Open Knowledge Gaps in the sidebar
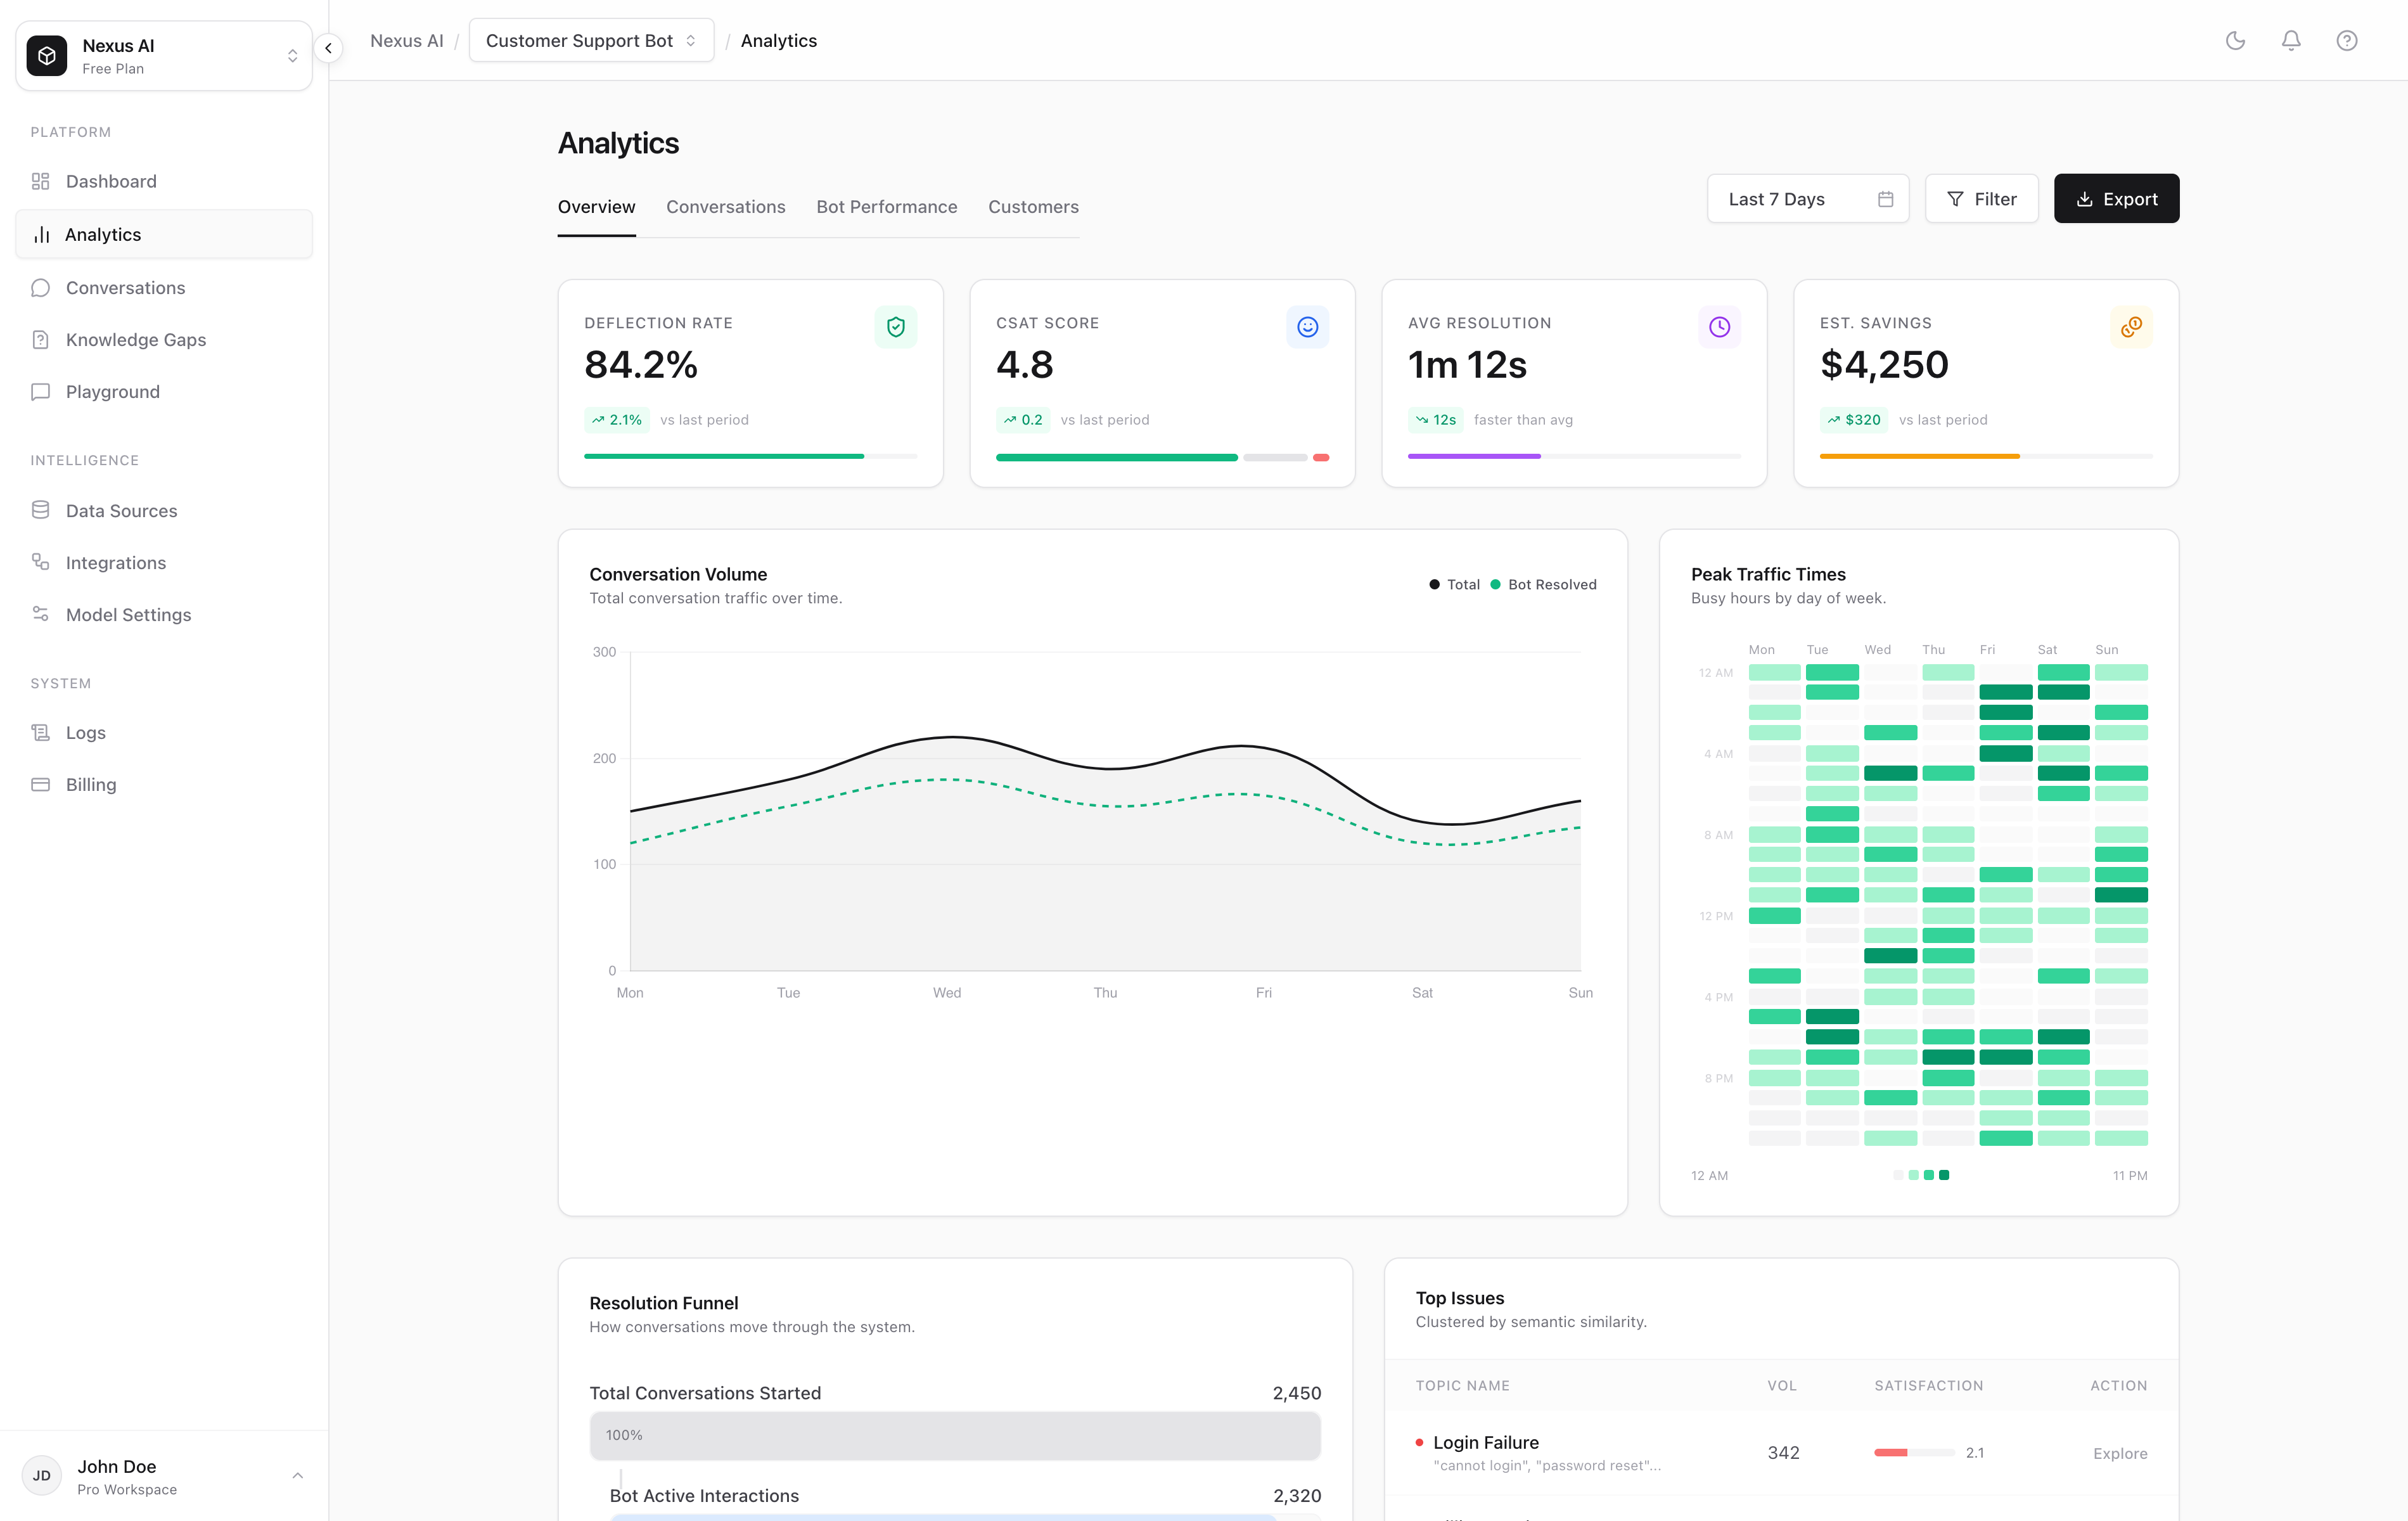The height and width of the screenshot is (1521, 2408). click(164, 340)
